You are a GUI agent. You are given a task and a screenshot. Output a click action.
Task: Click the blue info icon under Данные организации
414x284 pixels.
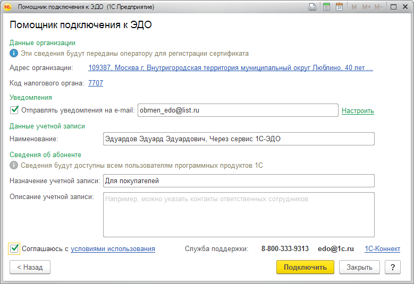point(14,54)
